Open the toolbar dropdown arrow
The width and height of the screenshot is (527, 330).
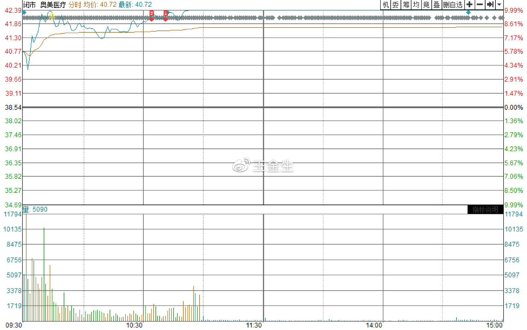coord(499,5)
